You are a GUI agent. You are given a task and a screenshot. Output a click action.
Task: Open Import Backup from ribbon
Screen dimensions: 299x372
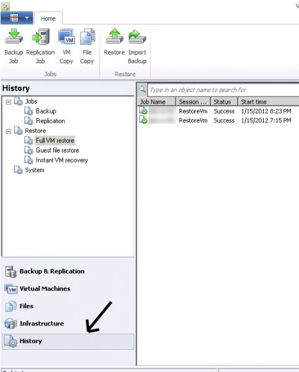click(x=137, y=46)
